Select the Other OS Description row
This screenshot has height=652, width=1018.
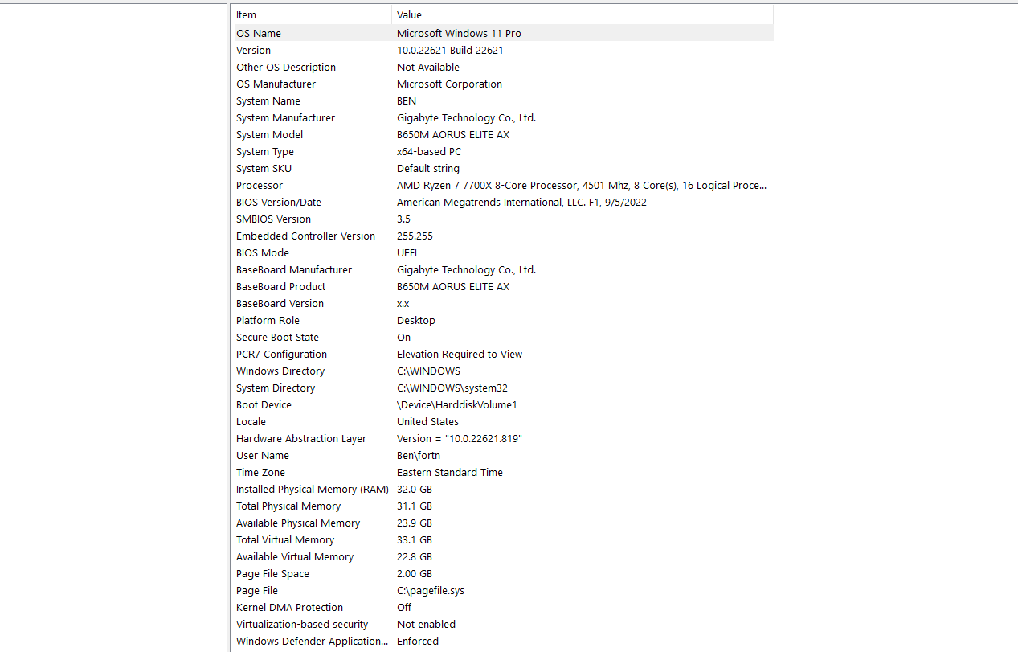(503, 67)
